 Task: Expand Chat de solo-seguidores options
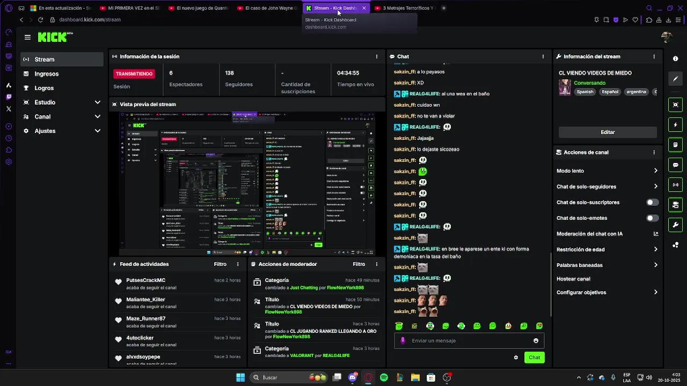(655, 187)
